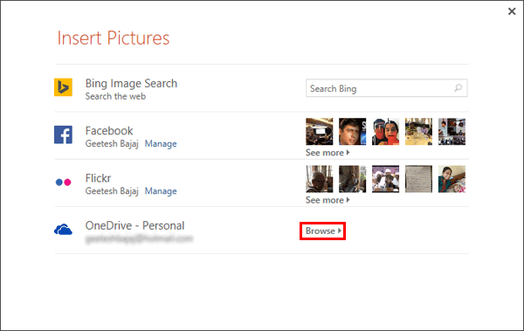Click the Bing Image Search title
This screenshot has width=524, height=331.
[131, 84]
